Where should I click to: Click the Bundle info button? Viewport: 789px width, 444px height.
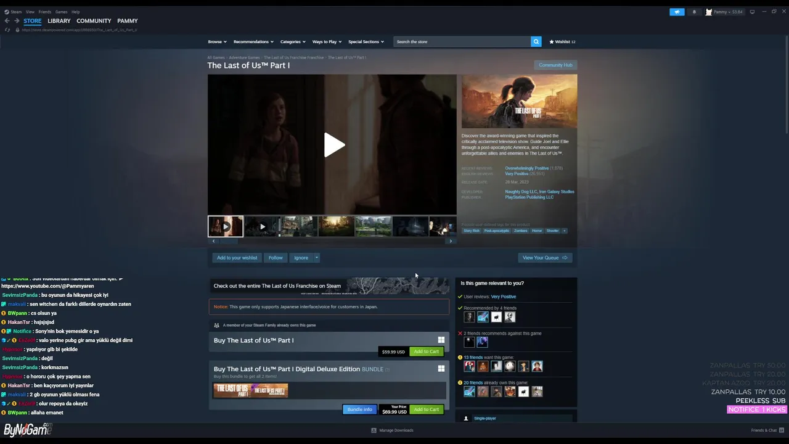click(359, 409)
